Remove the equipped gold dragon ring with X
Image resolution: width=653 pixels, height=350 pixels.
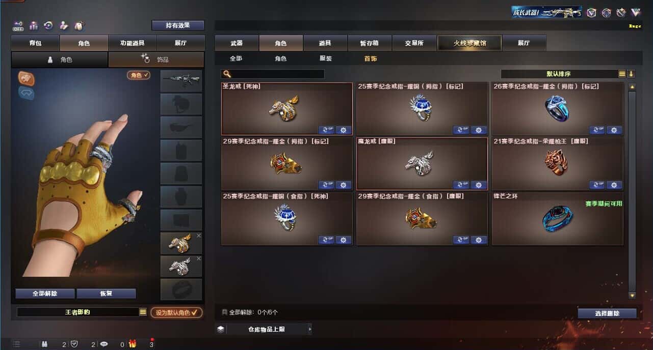tap(199, 236)
